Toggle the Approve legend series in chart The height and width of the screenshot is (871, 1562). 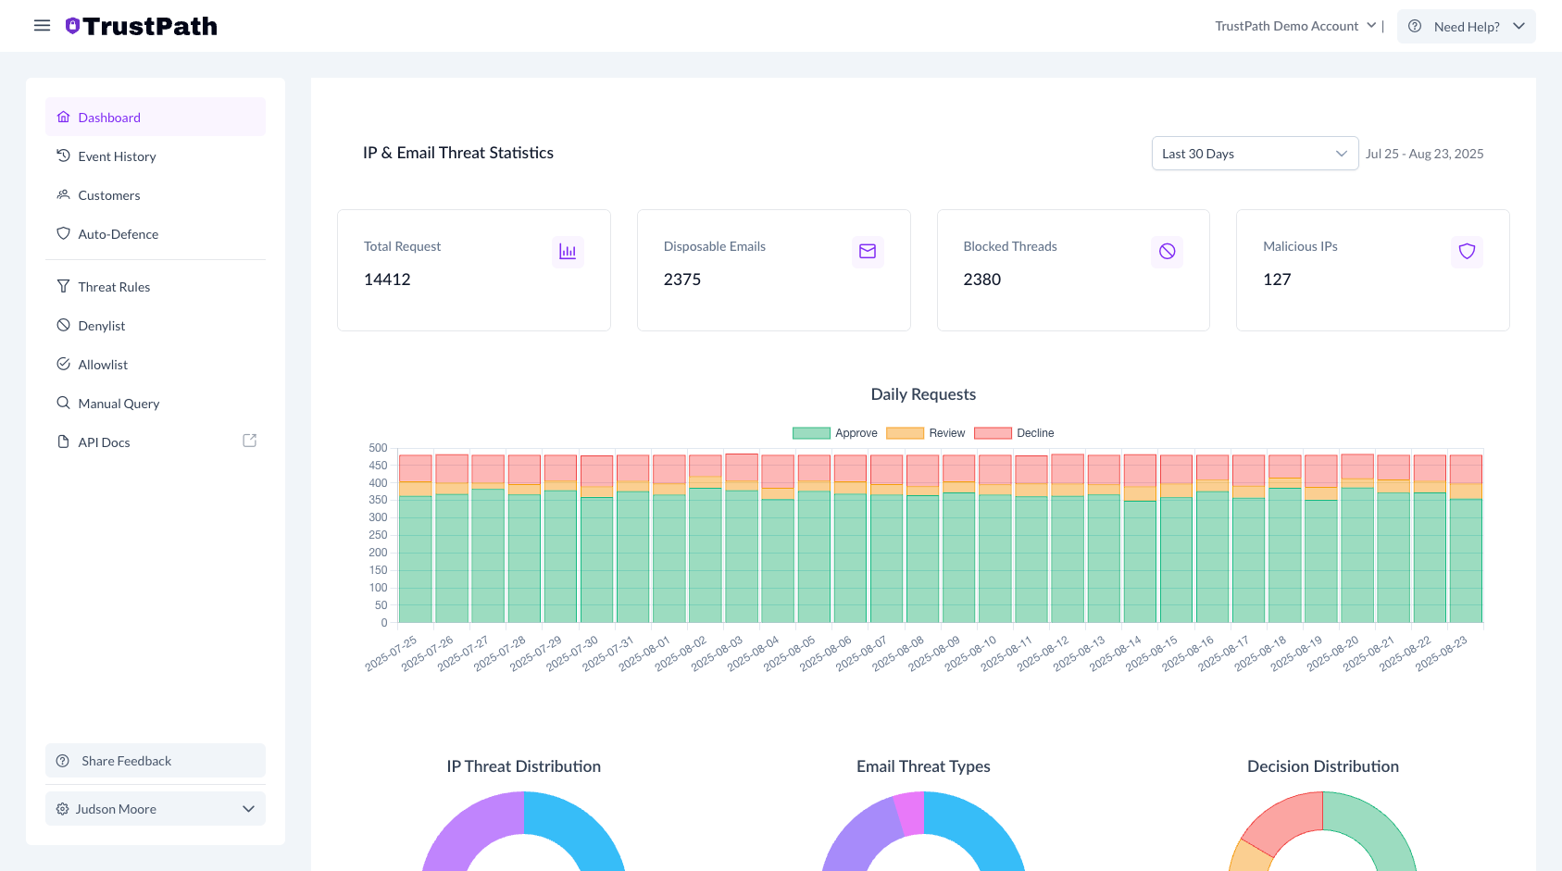pos(834,433)
